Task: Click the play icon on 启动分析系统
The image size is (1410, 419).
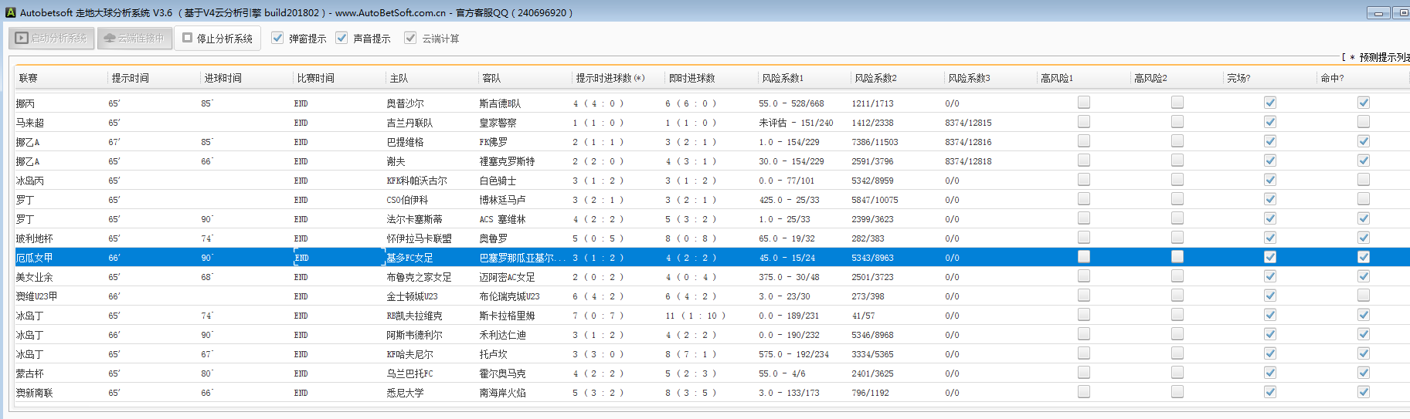Action: [22, 38]
